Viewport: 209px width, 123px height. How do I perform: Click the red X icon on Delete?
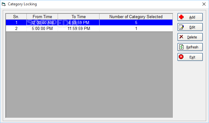coord(181,37)
